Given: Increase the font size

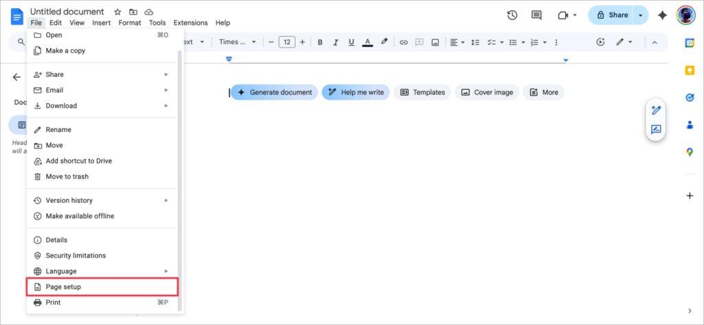Looking at the screenshot, I should tap(302, 42).
